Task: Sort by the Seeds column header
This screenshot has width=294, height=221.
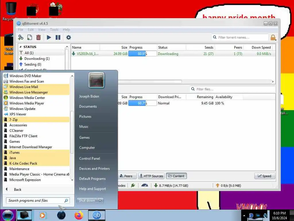Action: click(200, 47)
